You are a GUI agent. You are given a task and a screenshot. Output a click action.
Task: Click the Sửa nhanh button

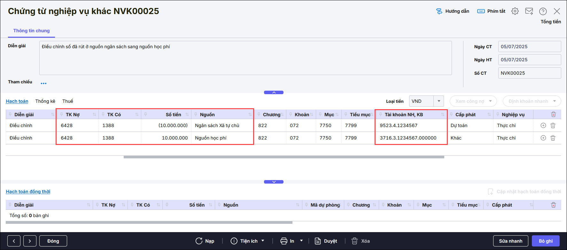[510, 241]
